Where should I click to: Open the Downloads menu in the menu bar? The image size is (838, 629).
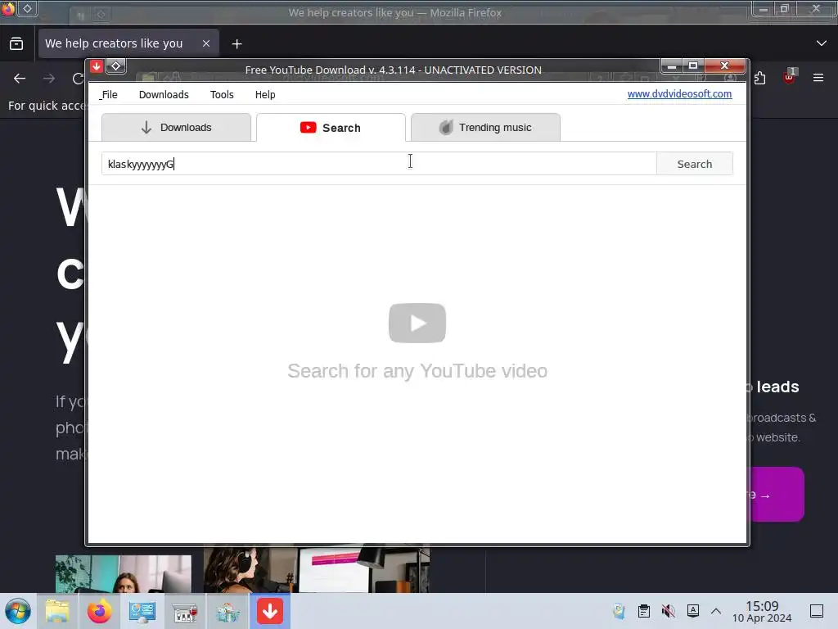pyautogui.click(x=164, y=95)
